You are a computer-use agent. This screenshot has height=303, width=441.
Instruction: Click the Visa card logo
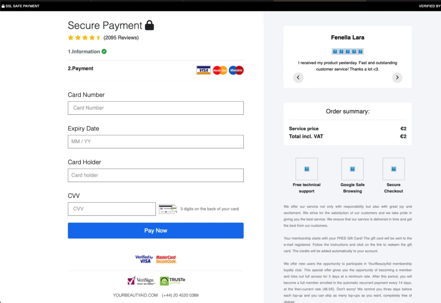[203, 70]
